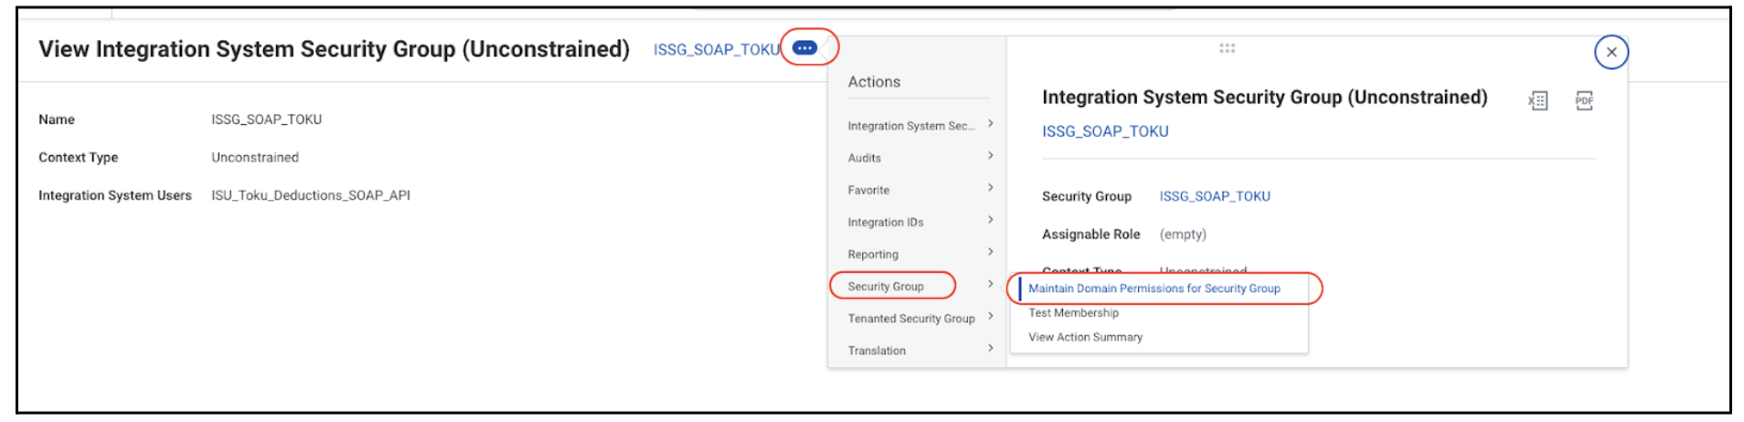This screenshot has width=1744, height=422.
Task: Select Test Membership option
Action: point(1073,312)
